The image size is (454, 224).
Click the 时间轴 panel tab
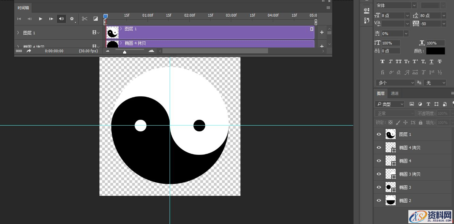tap(23, 7)
